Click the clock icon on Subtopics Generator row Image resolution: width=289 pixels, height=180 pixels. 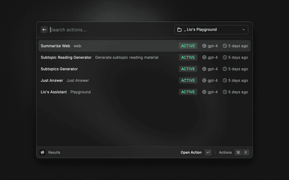(x=225, y=69)
